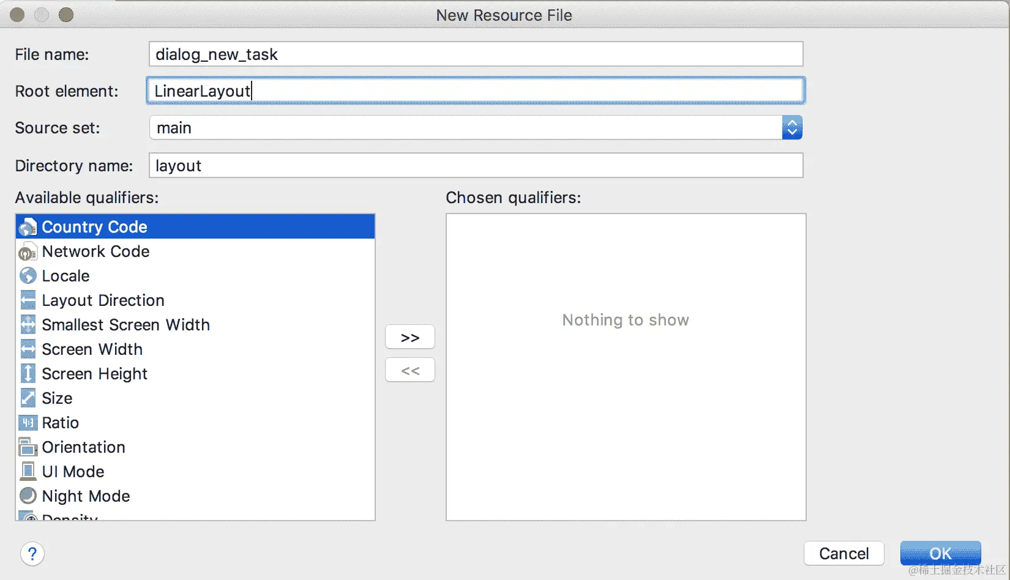
Task: Remove qualifier with the << button
Action: point(410,370)
